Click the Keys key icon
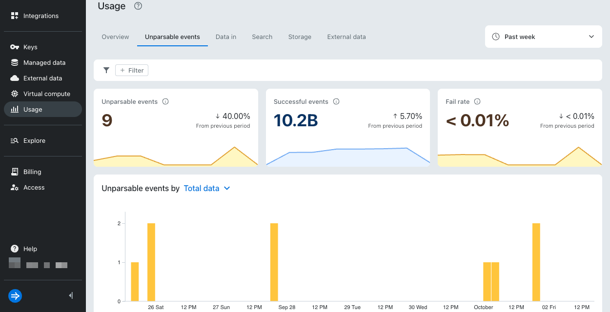This screenshot has width=610, height=312. click(15, 47)
